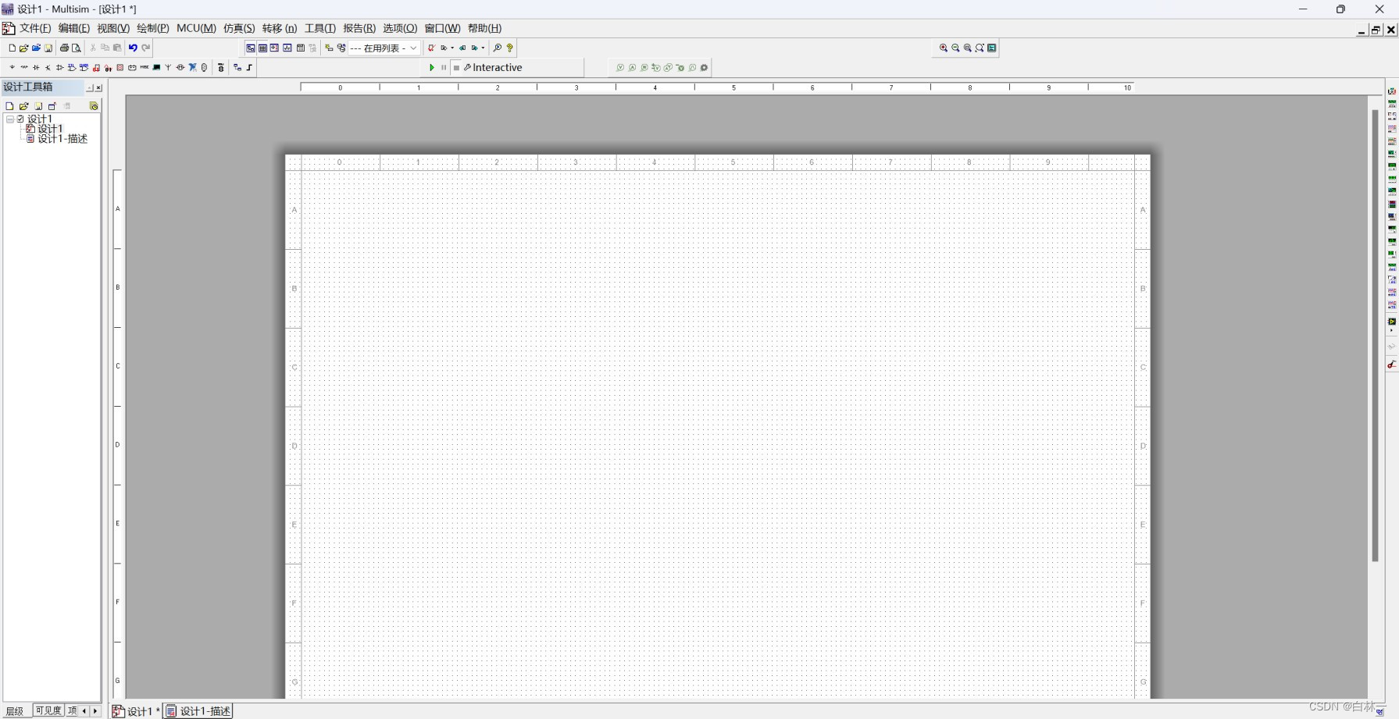Place an analog op-amp component

click(x=59, y=67)
